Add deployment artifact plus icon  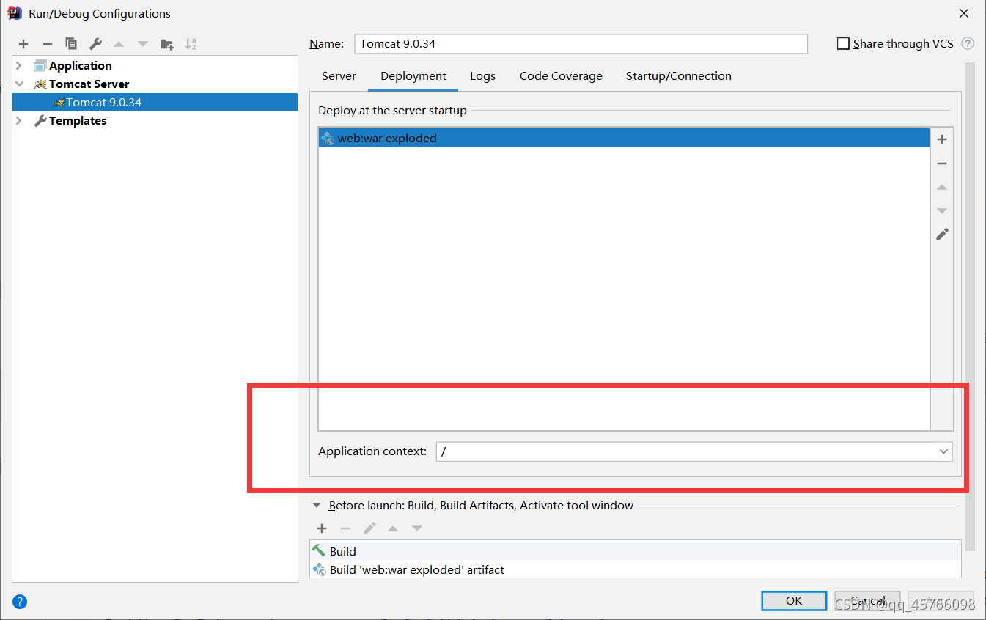pos(942,139)
